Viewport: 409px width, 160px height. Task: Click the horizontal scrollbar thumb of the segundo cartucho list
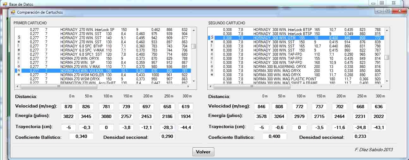click(252, 86)
